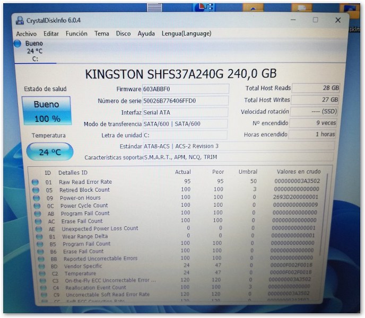Click status orb of Power Cycle Count row
The width and height of the screenshot is (365, 318).
click(37, 206)
